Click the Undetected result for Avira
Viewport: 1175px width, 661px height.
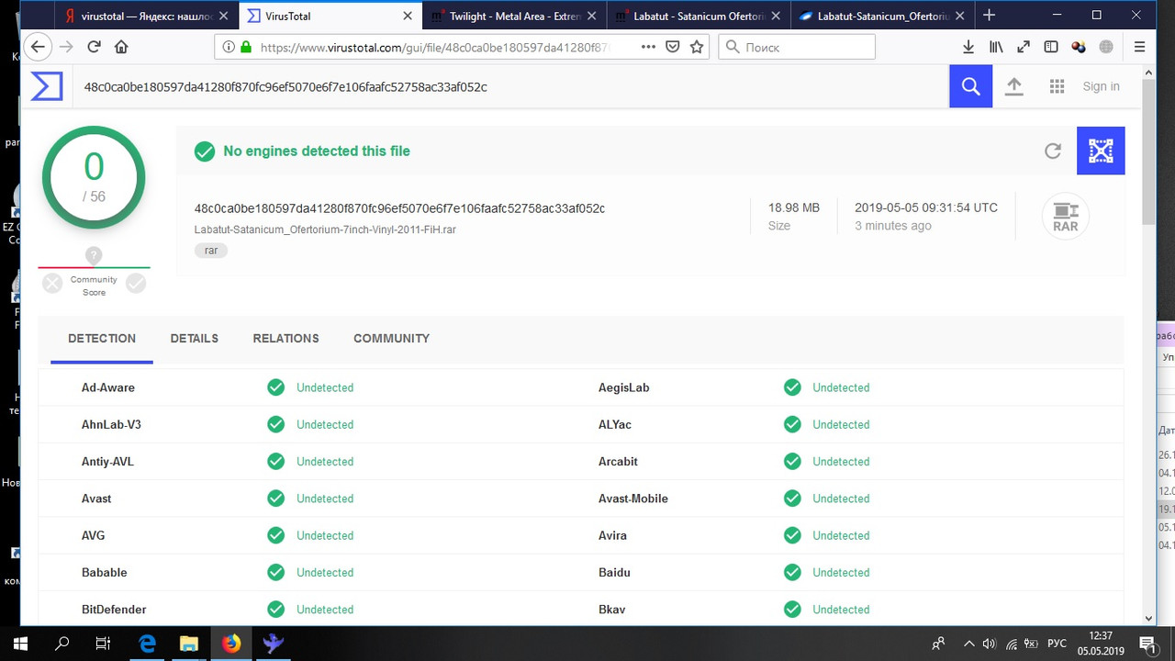pos(841,535)
